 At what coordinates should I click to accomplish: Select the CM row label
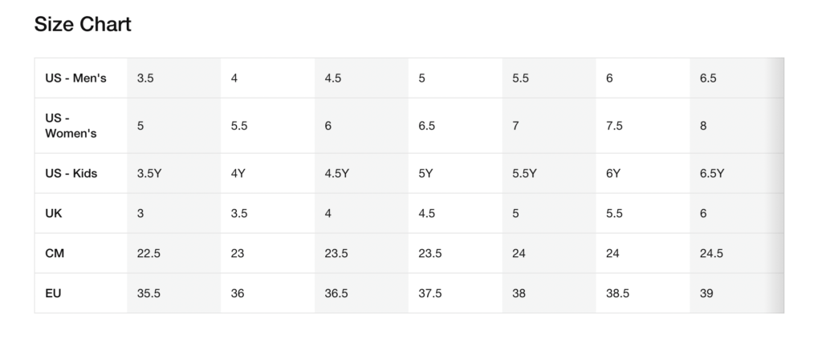[55, 253]
